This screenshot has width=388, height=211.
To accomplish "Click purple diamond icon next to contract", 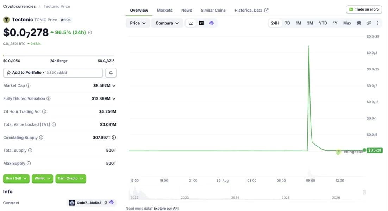I will pyautogui.click(x=112, y=202).
